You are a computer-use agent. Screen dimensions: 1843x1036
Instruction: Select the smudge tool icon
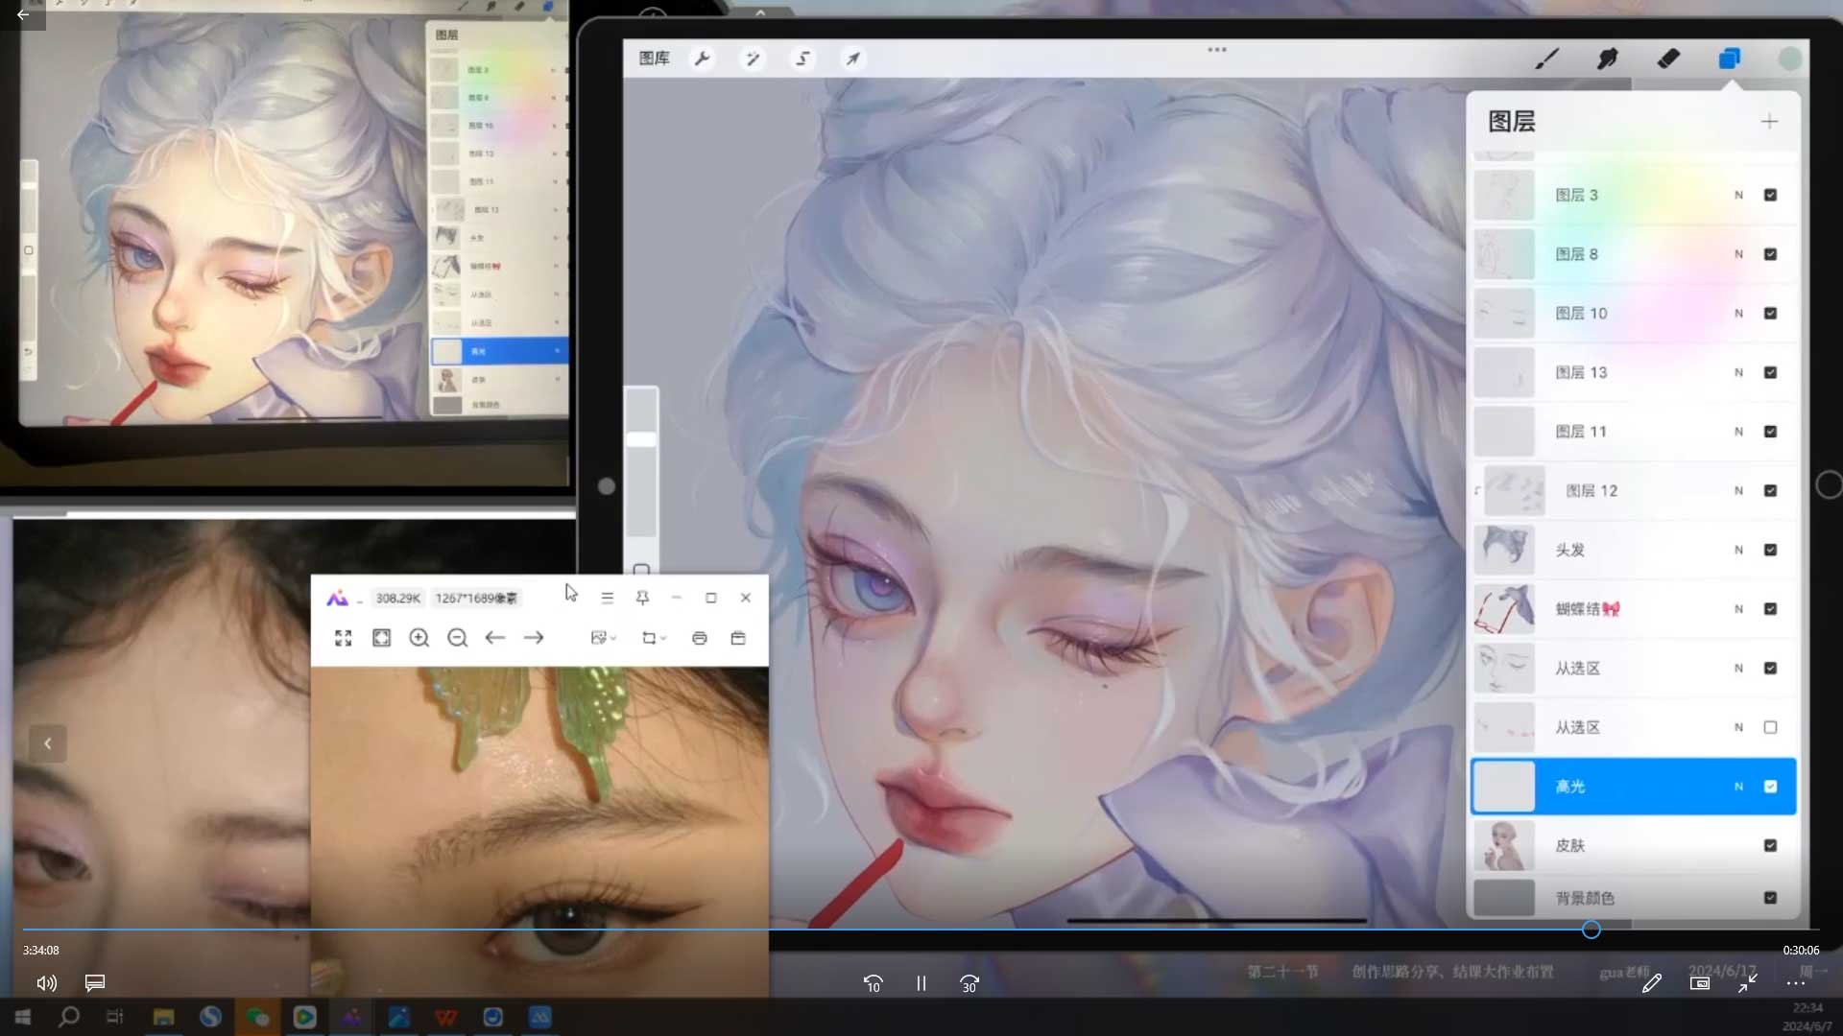(1607, 59)
